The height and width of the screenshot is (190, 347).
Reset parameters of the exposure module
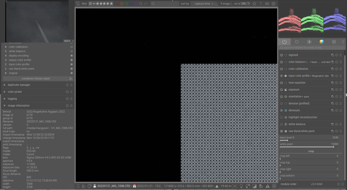pos(337,90)
